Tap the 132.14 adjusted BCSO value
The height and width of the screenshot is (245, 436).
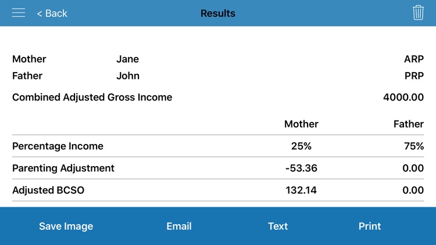pyautogui.click(x=301, y=190)
